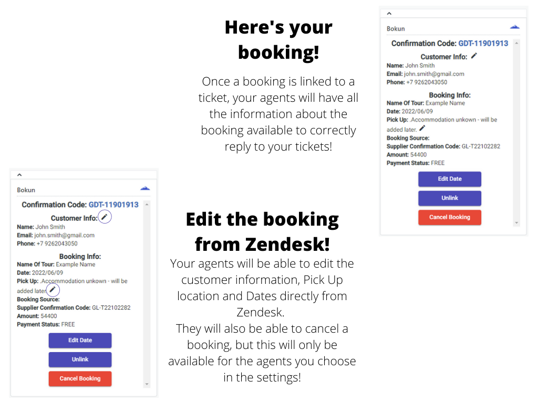
Task: Edit Pick Up location in the right Bokun panel
Action: coord(422,128)
